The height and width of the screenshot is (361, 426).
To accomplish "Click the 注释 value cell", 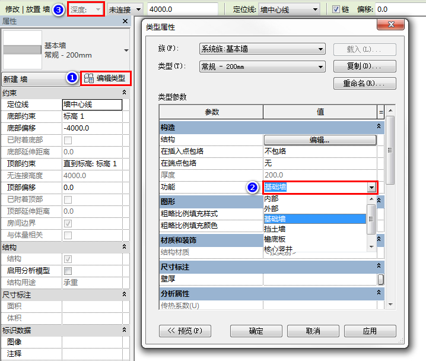I will pos(92,354).
